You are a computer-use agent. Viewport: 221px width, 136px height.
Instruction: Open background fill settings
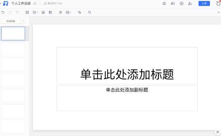tap(60, 12)
